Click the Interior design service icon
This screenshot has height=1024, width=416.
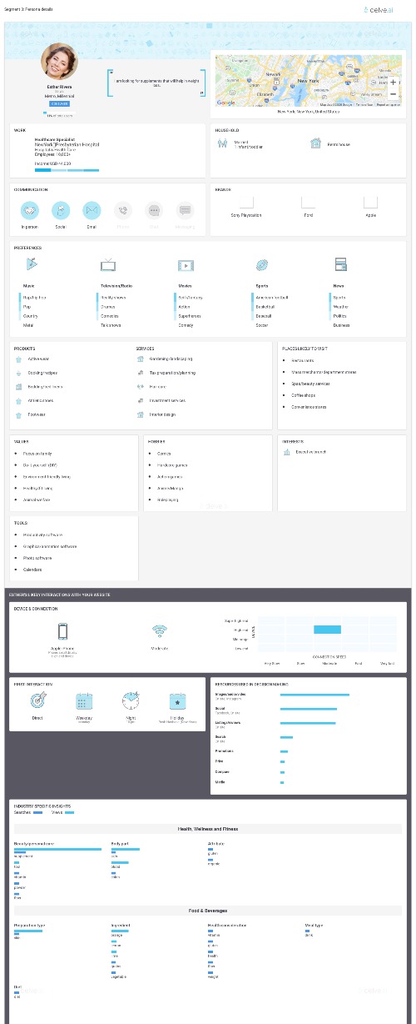[x=141, y=414]
